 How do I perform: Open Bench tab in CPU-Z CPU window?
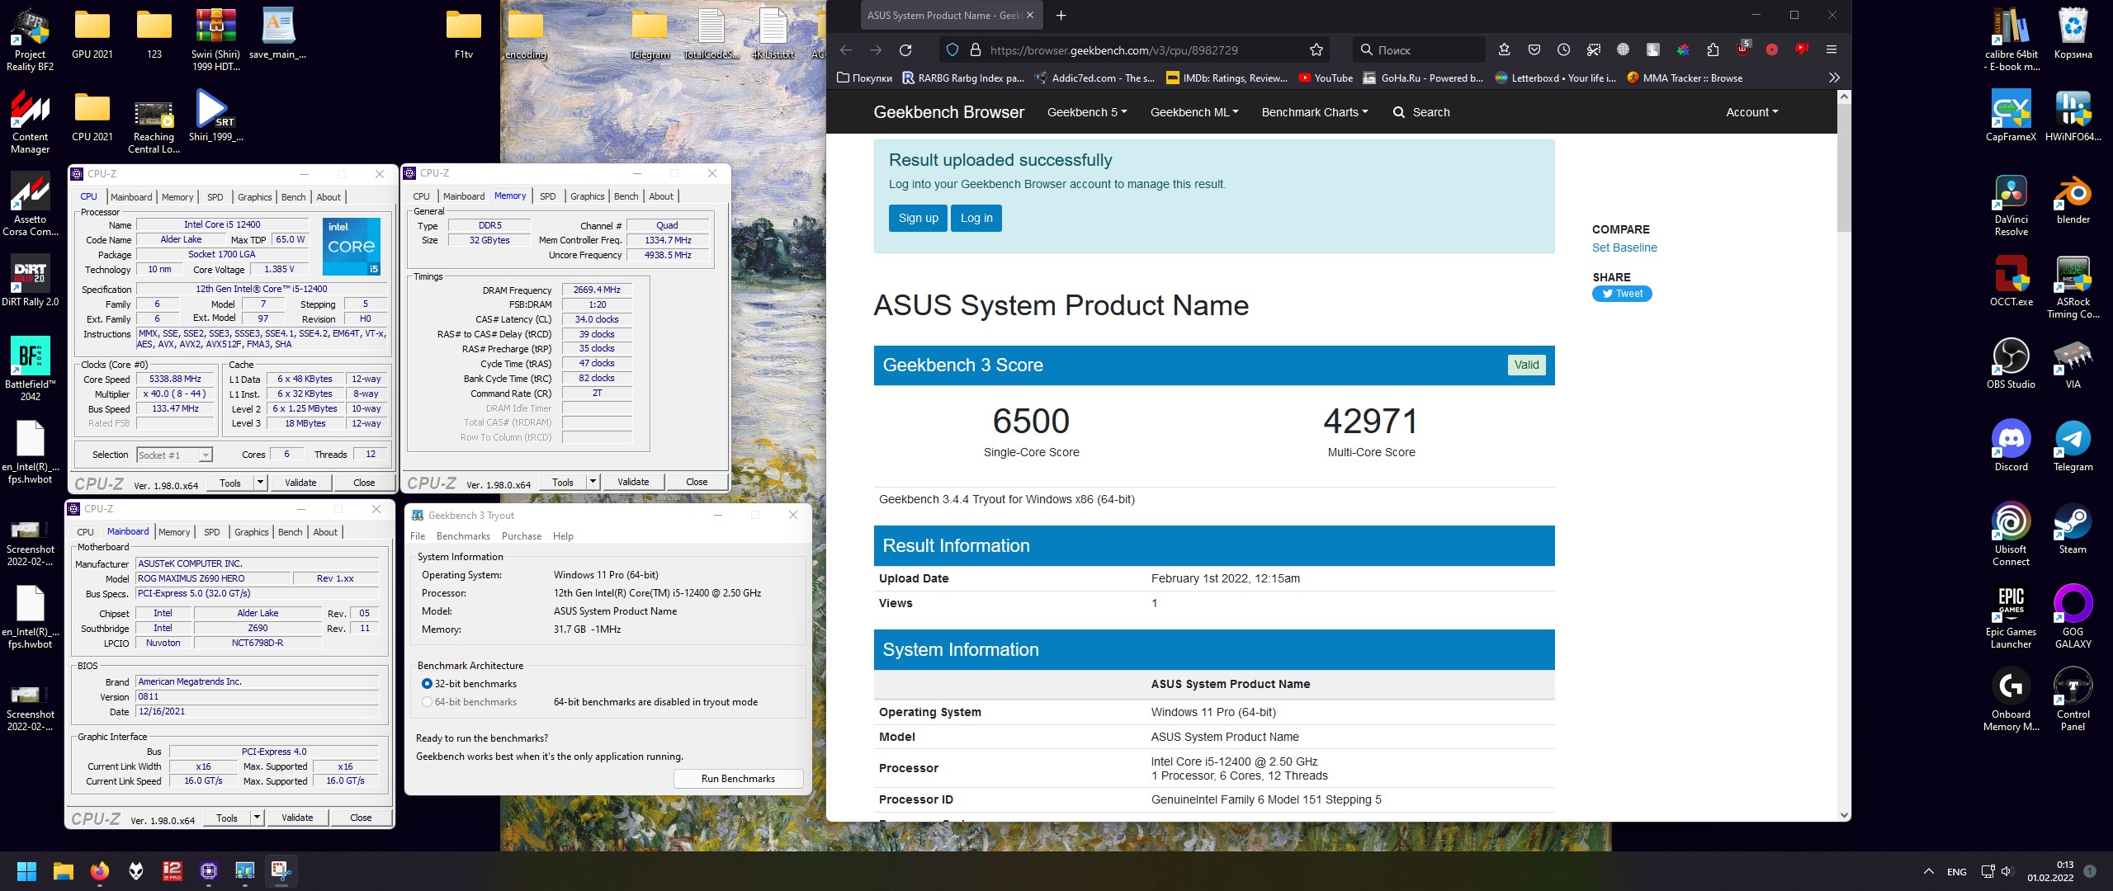pos(294,197)
